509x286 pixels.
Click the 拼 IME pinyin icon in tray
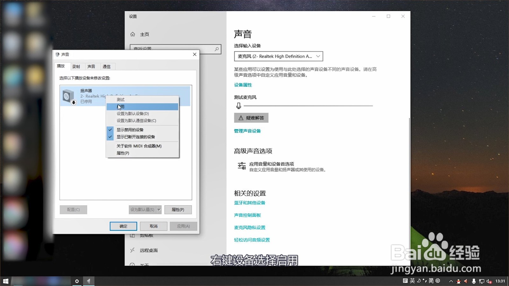pos(405,281)
